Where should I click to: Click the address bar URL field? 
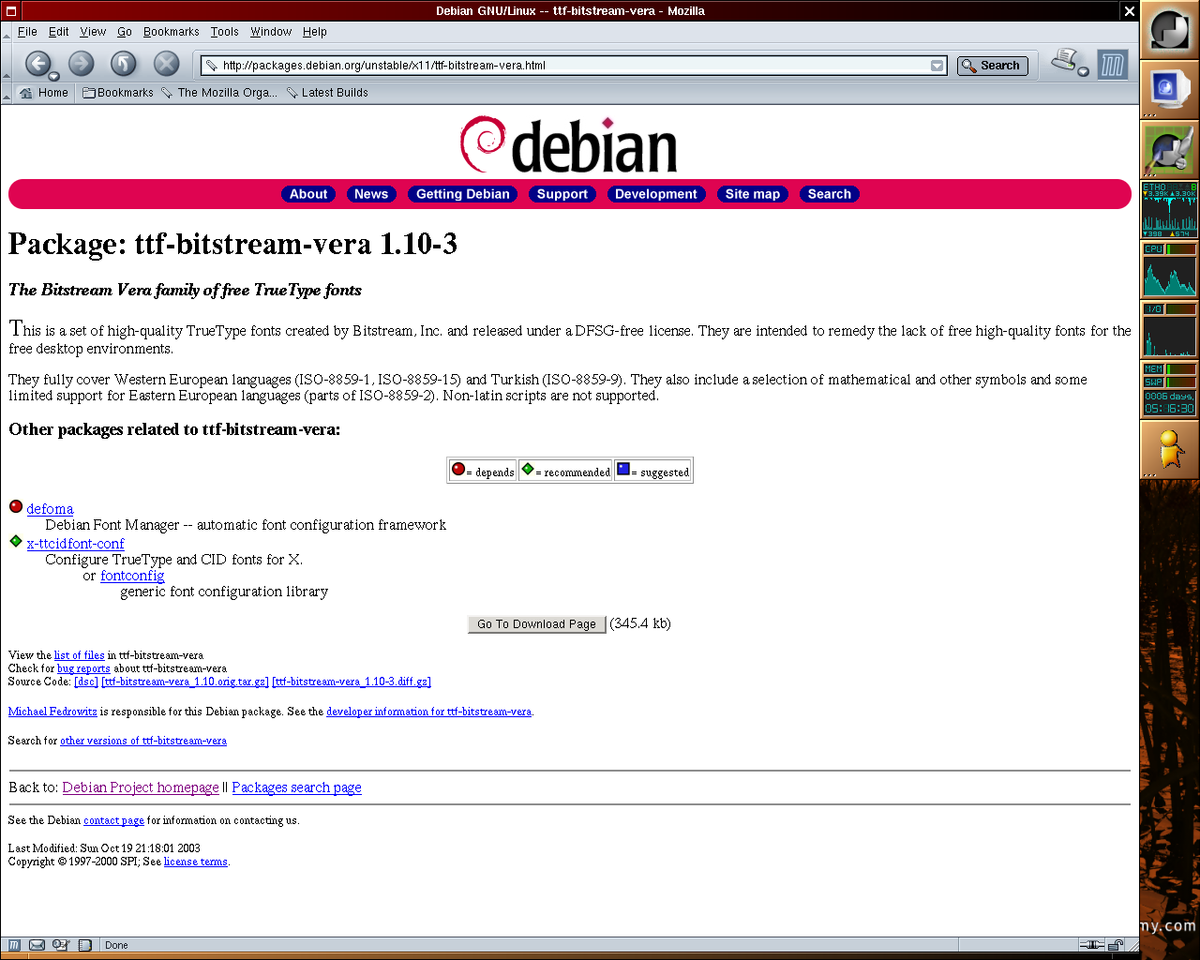tap(574, 66)
